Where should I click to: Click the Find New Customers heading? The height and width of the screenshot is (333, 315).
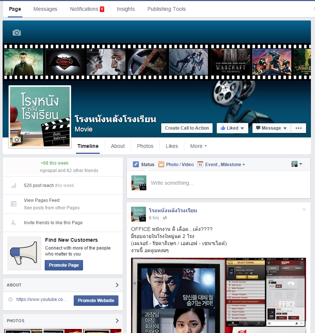[x=71, y=240]
